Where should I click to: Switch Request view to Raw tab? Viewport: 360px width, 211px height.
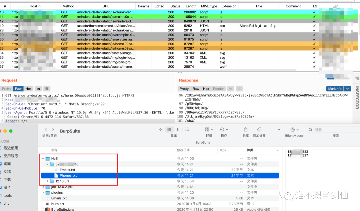[18, 89]
